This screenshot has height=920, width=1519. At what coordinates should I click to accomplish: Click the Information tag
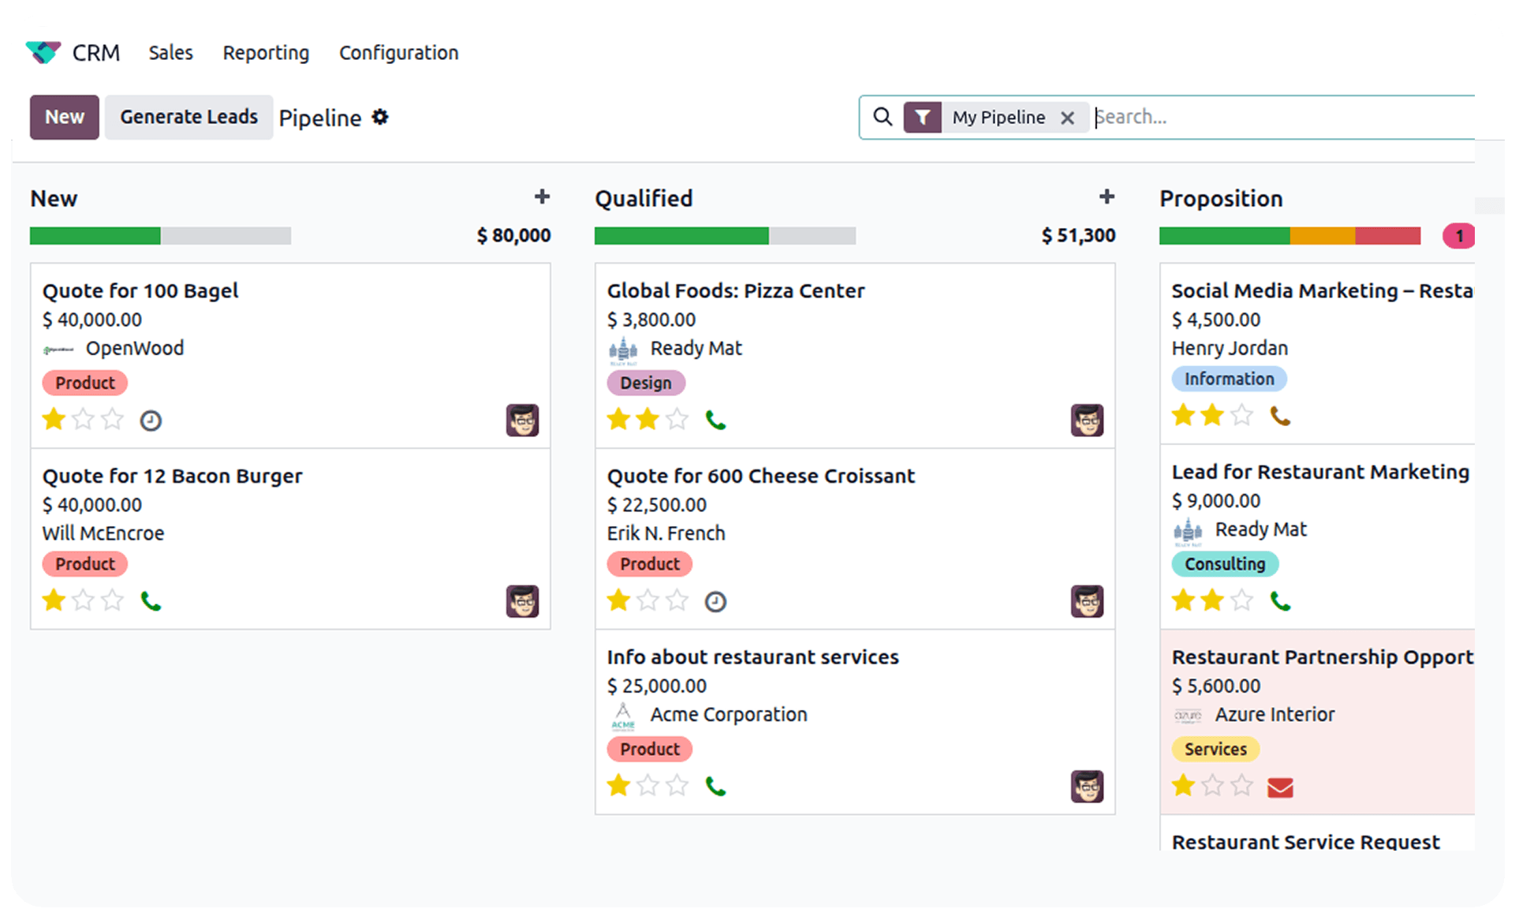point(1229,380)
